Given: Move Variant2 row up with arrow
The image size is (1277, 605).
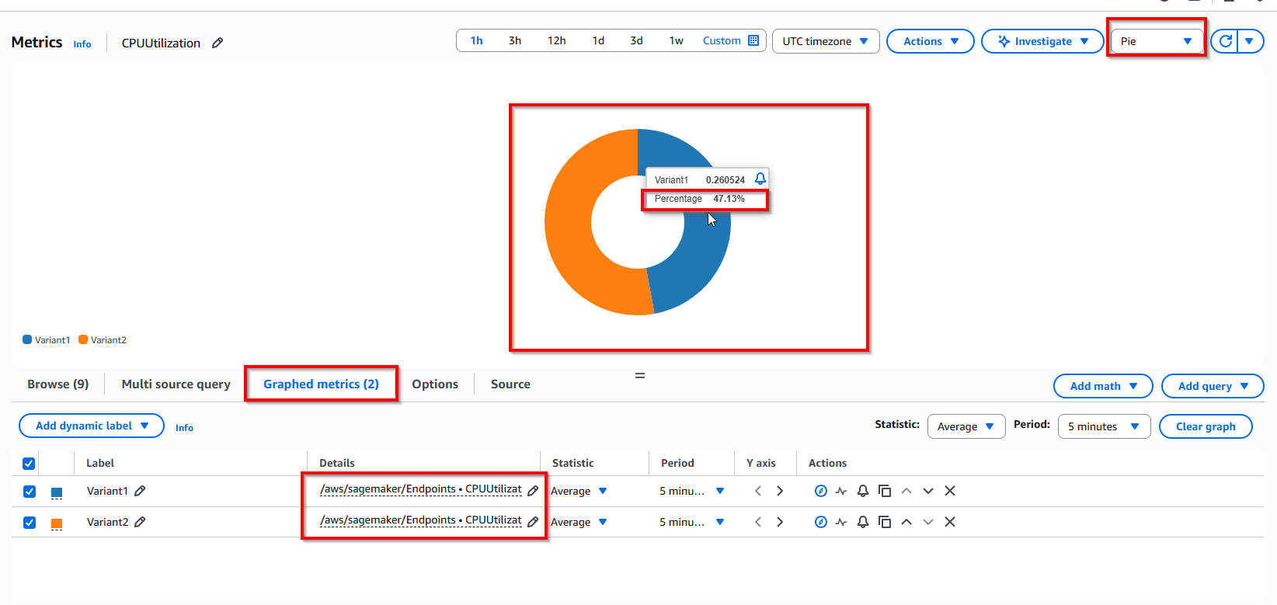Looking at the screenshot, I should pyautogui.click(x=906, y=522).
